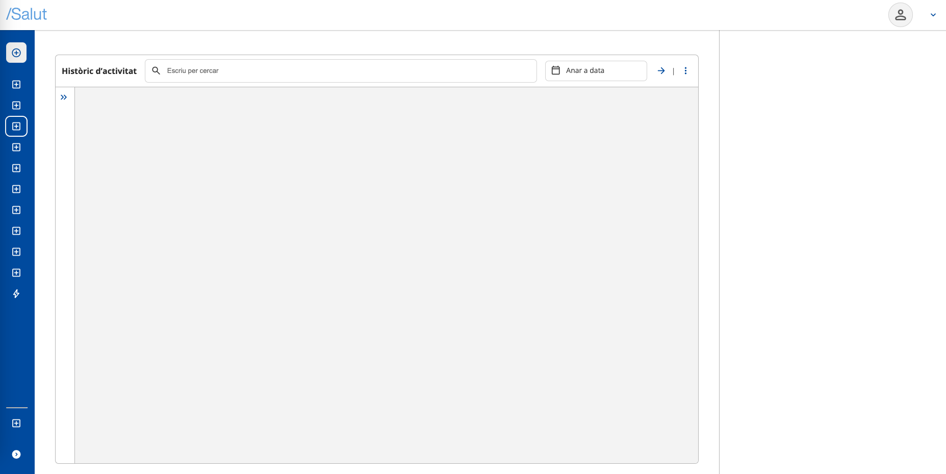This screenshot has height=474, width=946.
Task: Click the magnifying glass search icon
Action: tap(156, 70)
